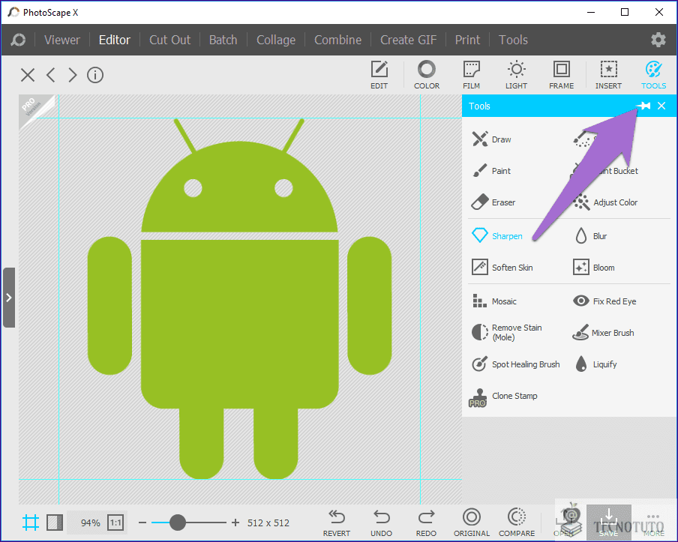Open the Viewer tab

[61, 40]
